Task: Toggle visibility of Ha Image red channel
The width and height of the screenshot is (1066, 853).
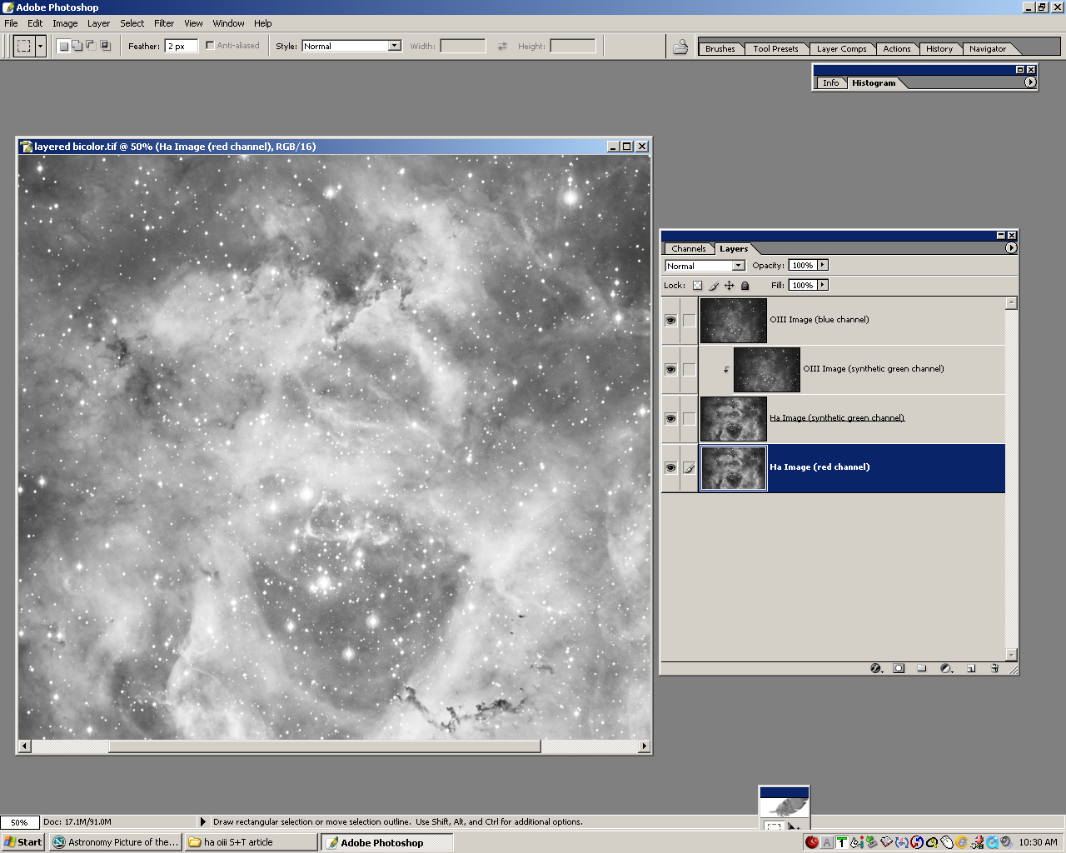Action: [670, 468]
